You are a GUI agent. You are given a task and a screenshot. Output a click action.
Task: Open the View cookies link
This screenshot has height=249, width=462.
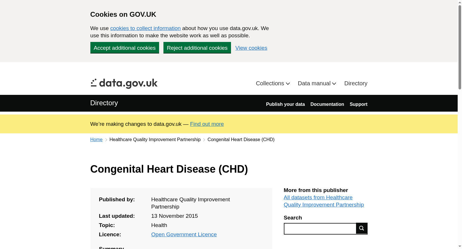coord(251,48)
